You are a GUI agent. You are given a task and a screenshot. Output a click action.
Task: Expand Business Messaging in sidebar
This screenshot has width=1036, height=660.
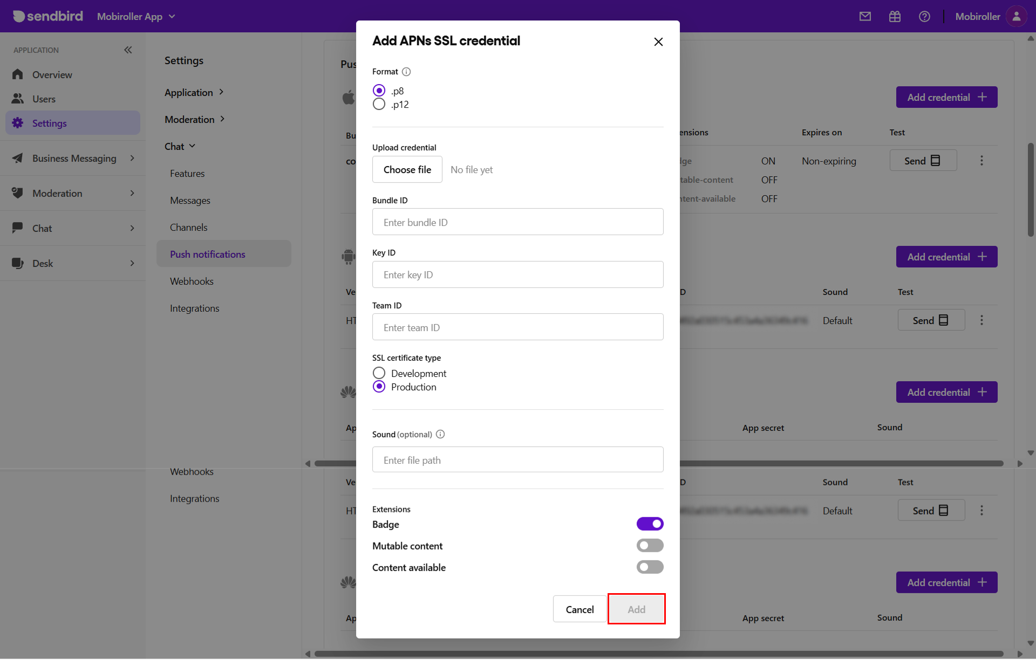[x=73, y=158]
